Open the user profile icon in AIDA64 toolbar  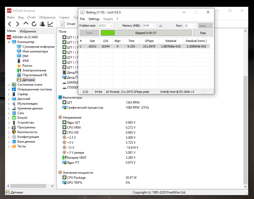point(42,24)
